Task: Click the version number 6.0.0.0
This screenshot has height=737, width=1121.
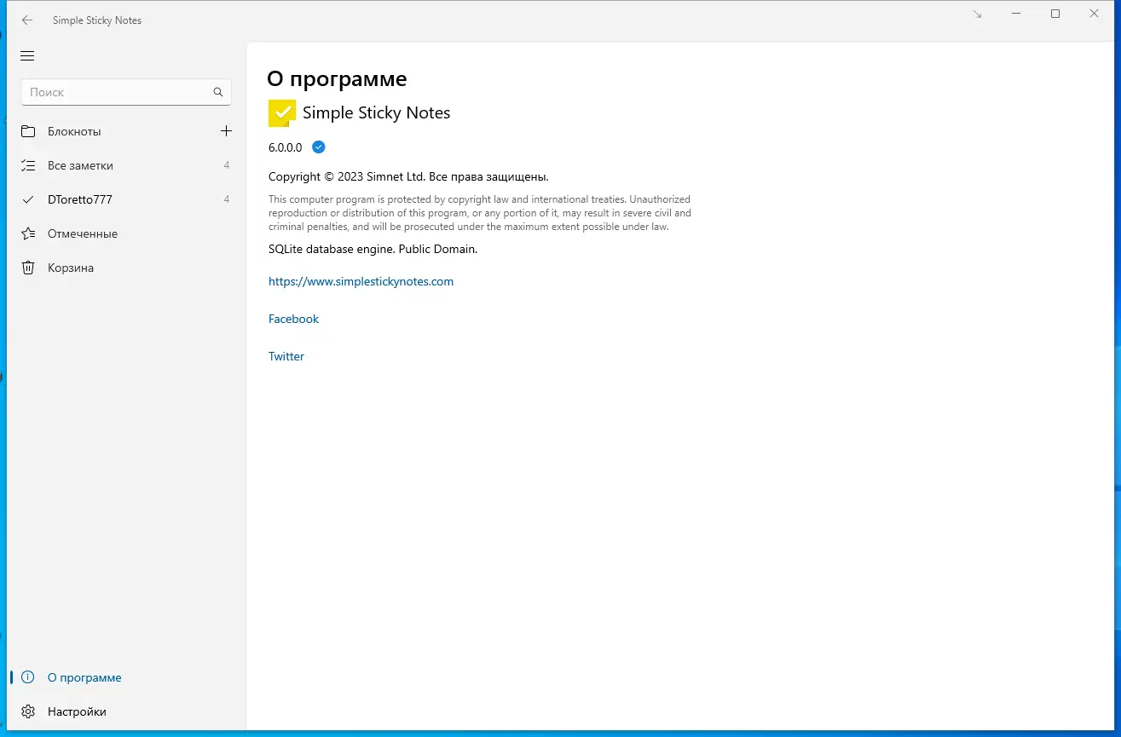Action: [286, 147]
